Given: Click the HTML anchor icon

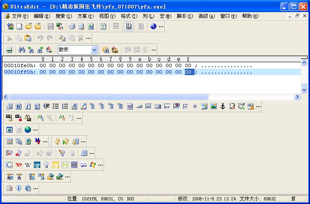Looking at the screenshot, I should (222, 107).
